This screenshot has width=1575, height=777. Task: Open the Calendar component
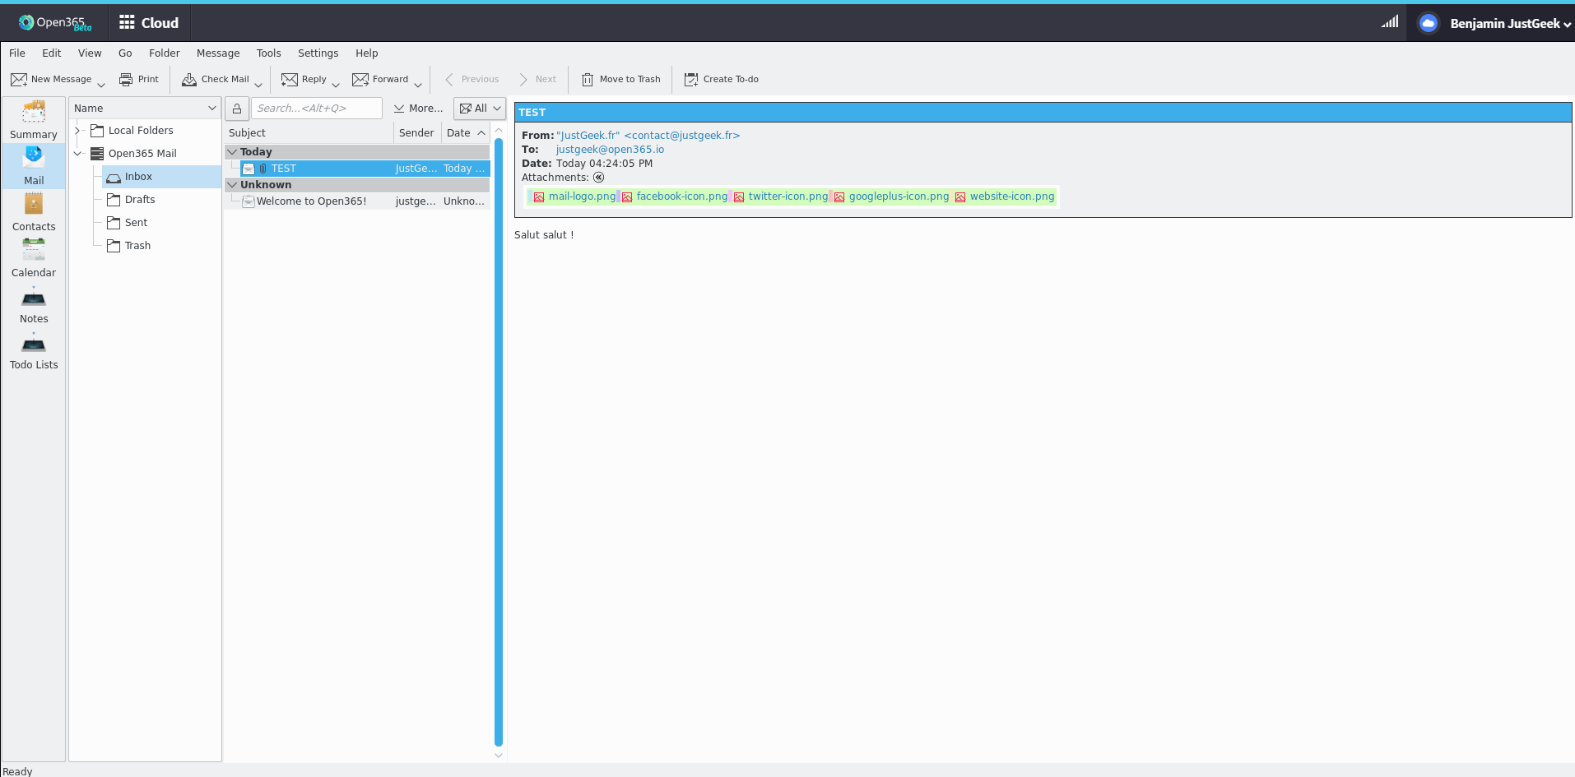point(34,258)
